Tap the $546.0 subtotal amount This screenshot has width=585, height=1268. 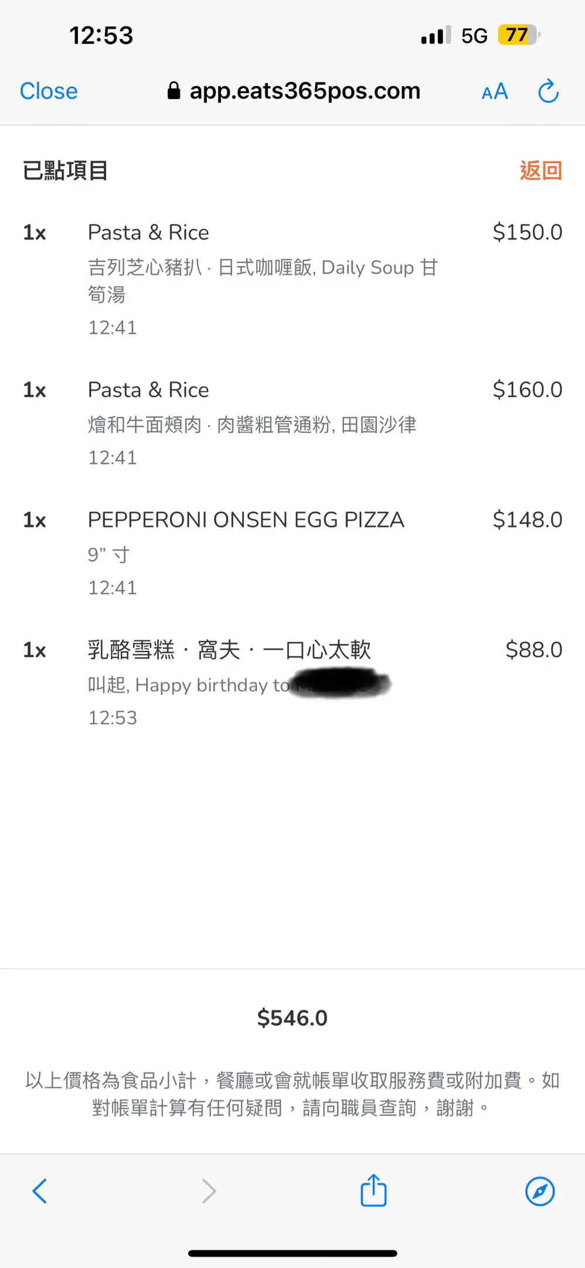292,1018
